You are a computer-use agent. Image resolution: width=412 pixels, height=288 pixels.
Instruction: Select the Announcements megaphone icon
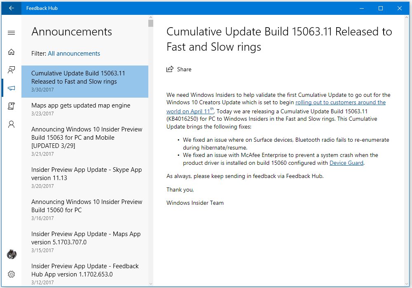click(x=11, y=88)
